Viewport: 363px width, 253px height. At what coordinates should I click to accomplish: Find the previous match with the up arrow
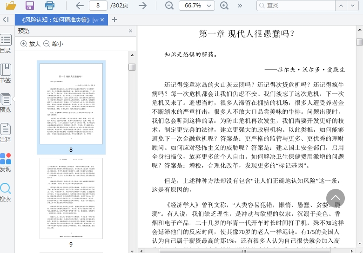(x=341, y=6)
